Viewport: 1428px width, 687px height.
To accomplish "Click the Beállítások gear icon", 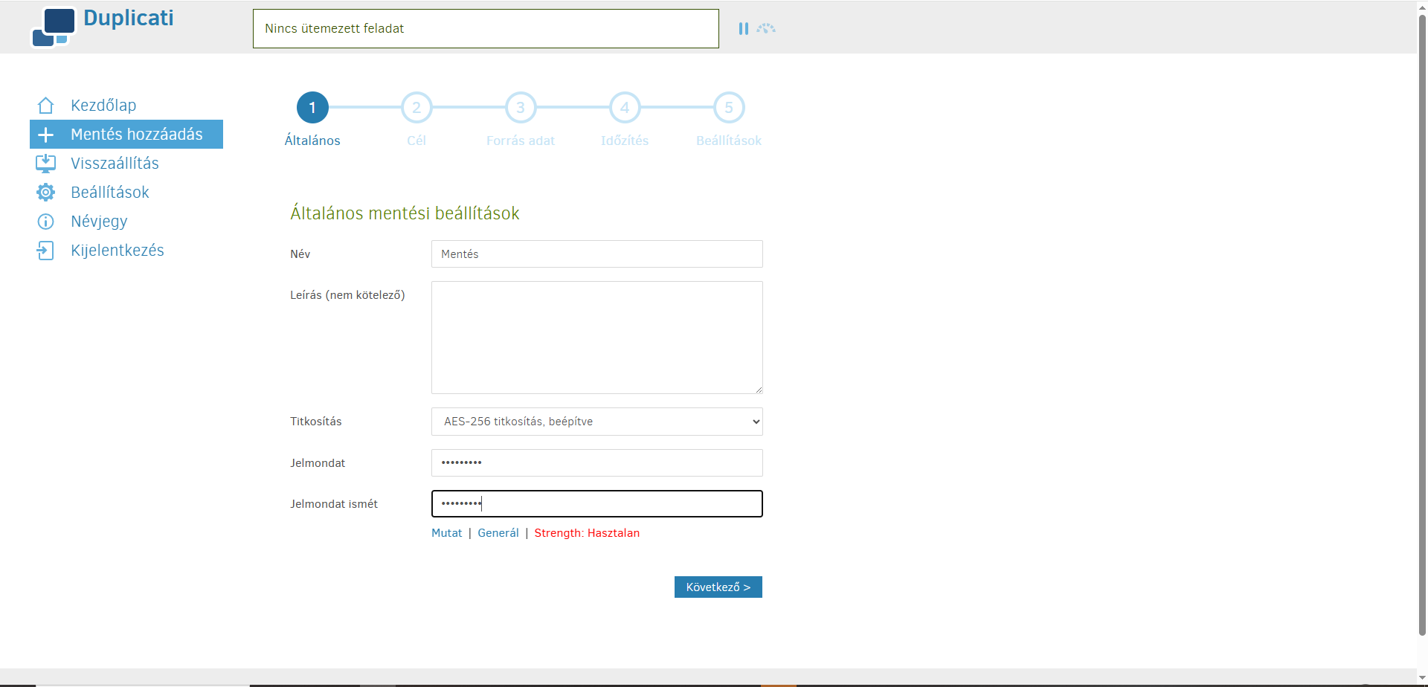I will tap(45, 193).
